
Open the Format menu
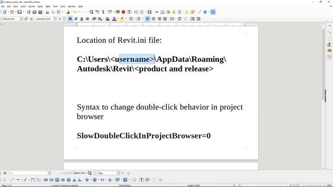click(31, 6)
